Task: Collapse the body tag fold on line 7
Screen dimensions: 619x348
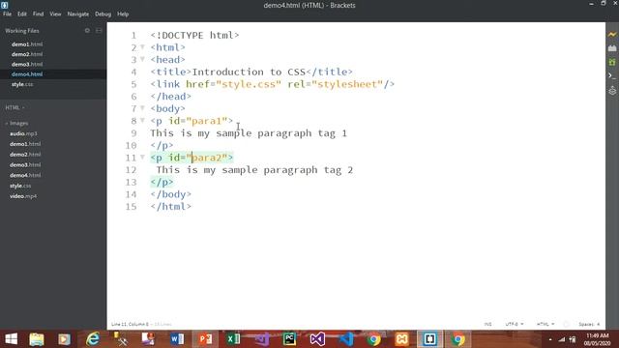Action: point(142,108)
